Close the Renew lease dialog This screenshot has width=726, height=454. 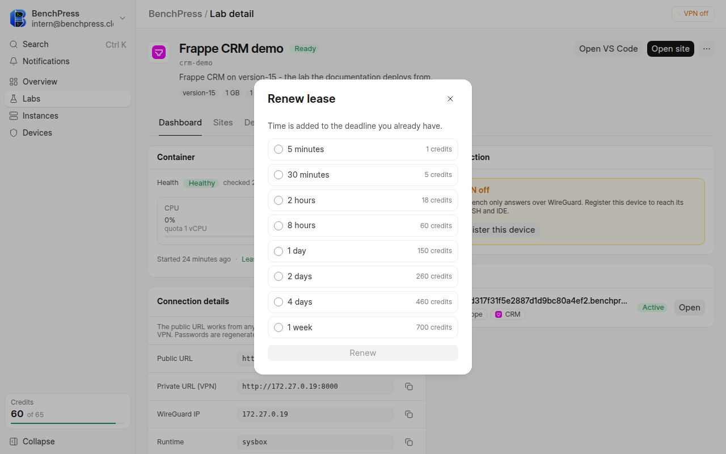click(x=450, y=99)
